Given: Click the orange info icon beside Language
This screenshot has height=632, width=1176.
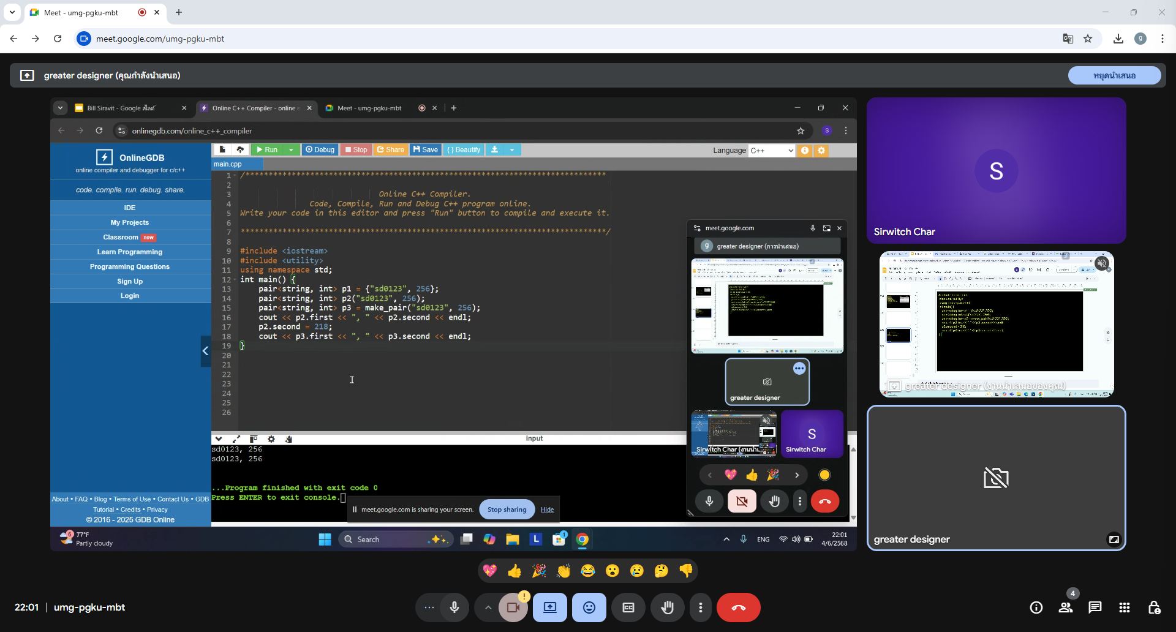Looking at the screenshot, I should pyautogui.click(x=805, y=151).
